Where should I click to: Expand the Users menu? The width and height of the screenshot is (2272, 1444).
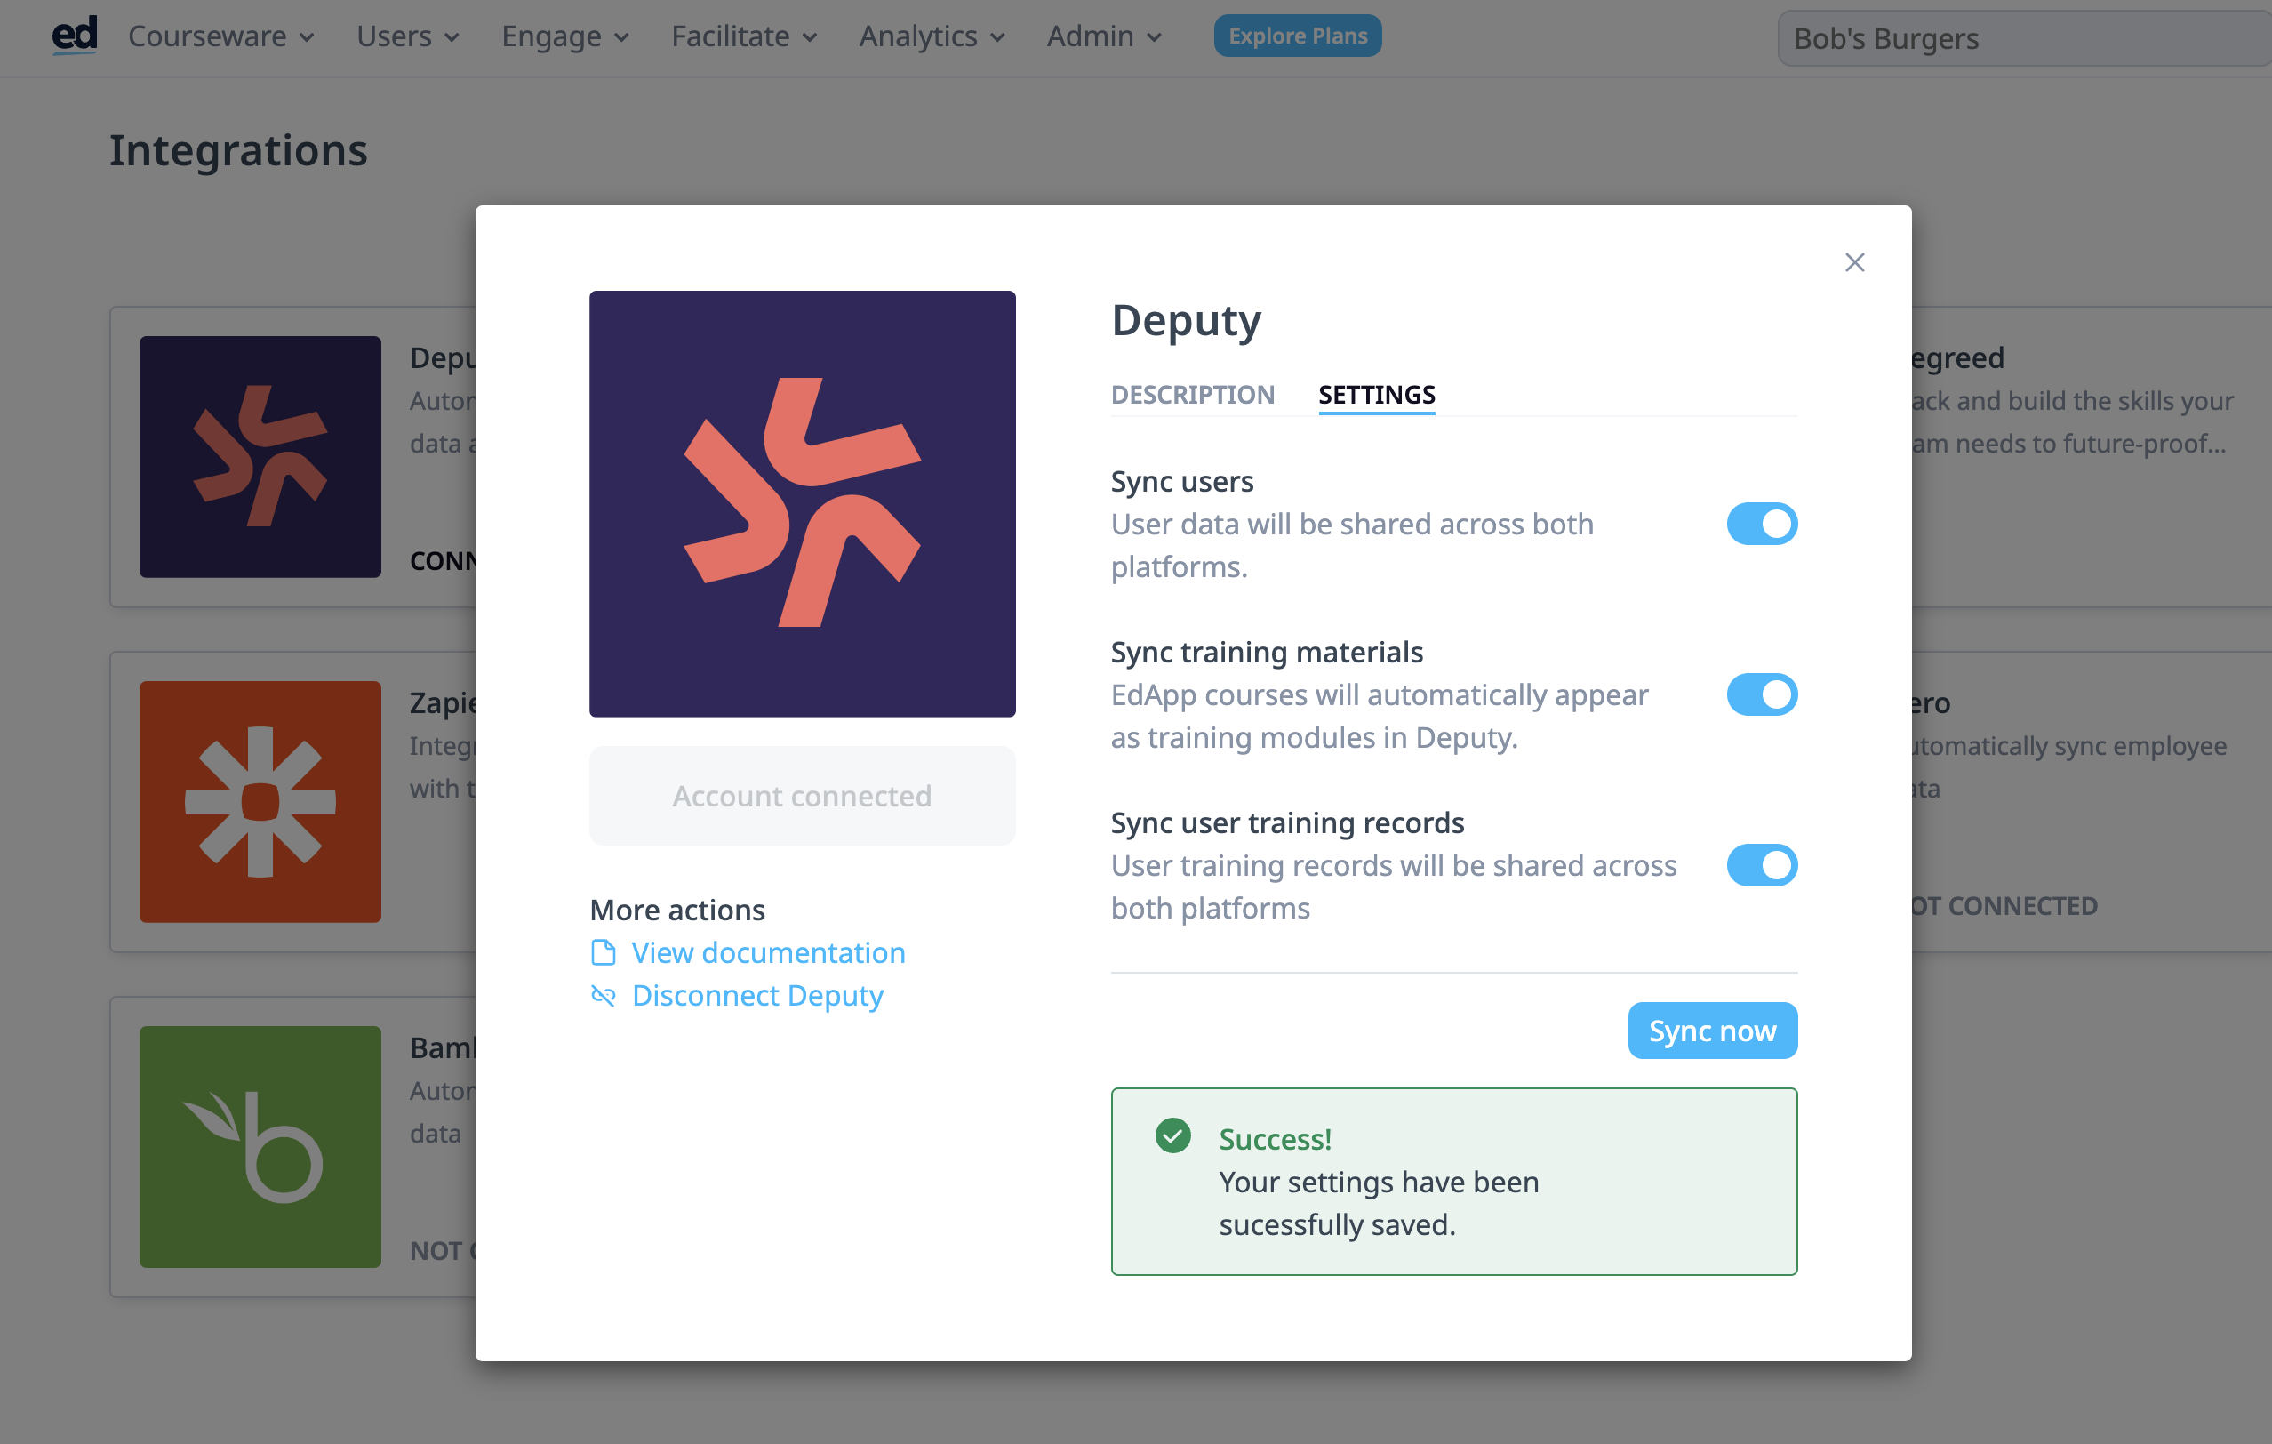tap(408, 36)
